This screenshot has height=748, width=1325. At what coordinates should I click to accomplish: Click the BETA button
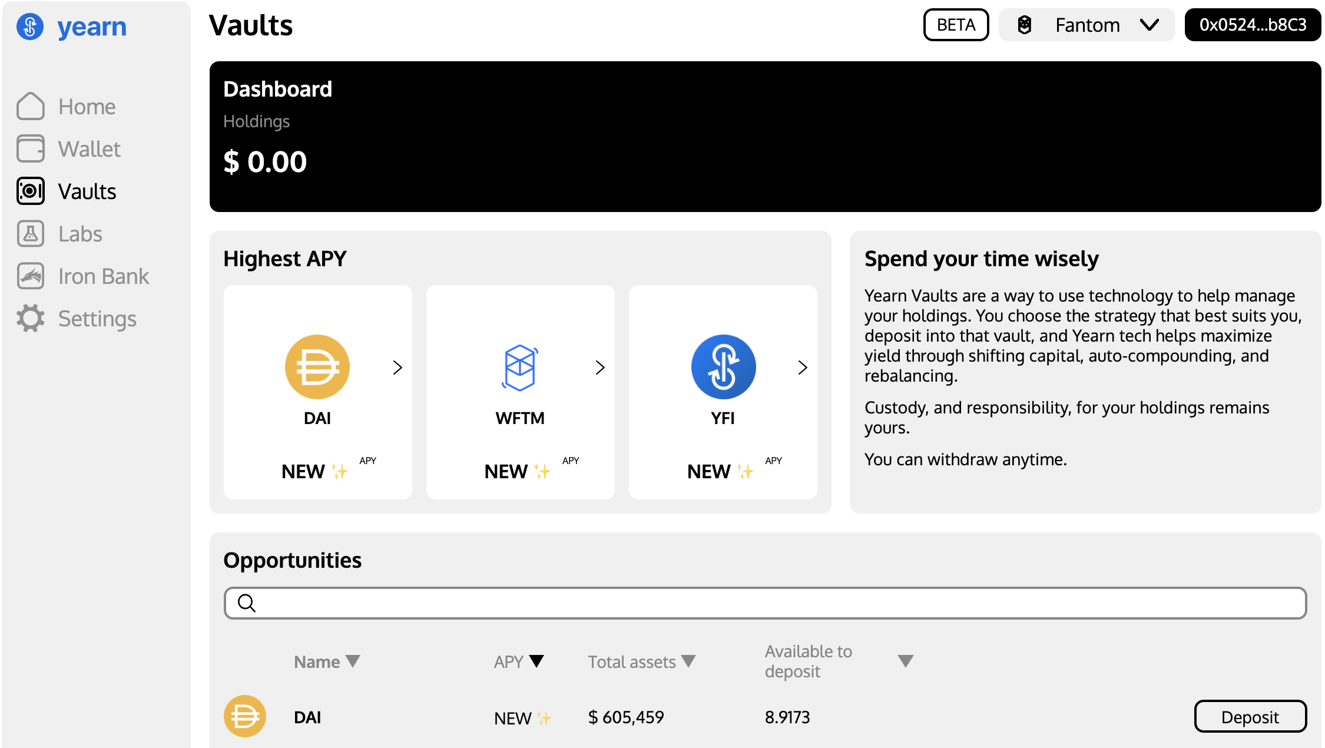click(955, 25)
